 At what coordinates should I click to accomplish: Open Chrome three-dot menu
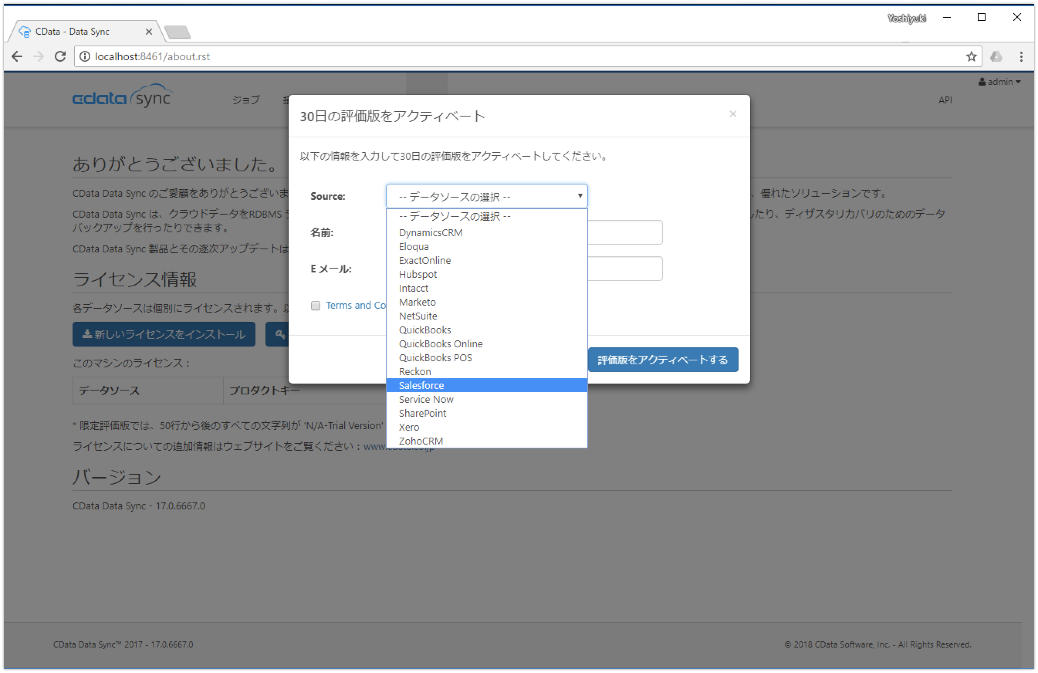point(1021,56)
